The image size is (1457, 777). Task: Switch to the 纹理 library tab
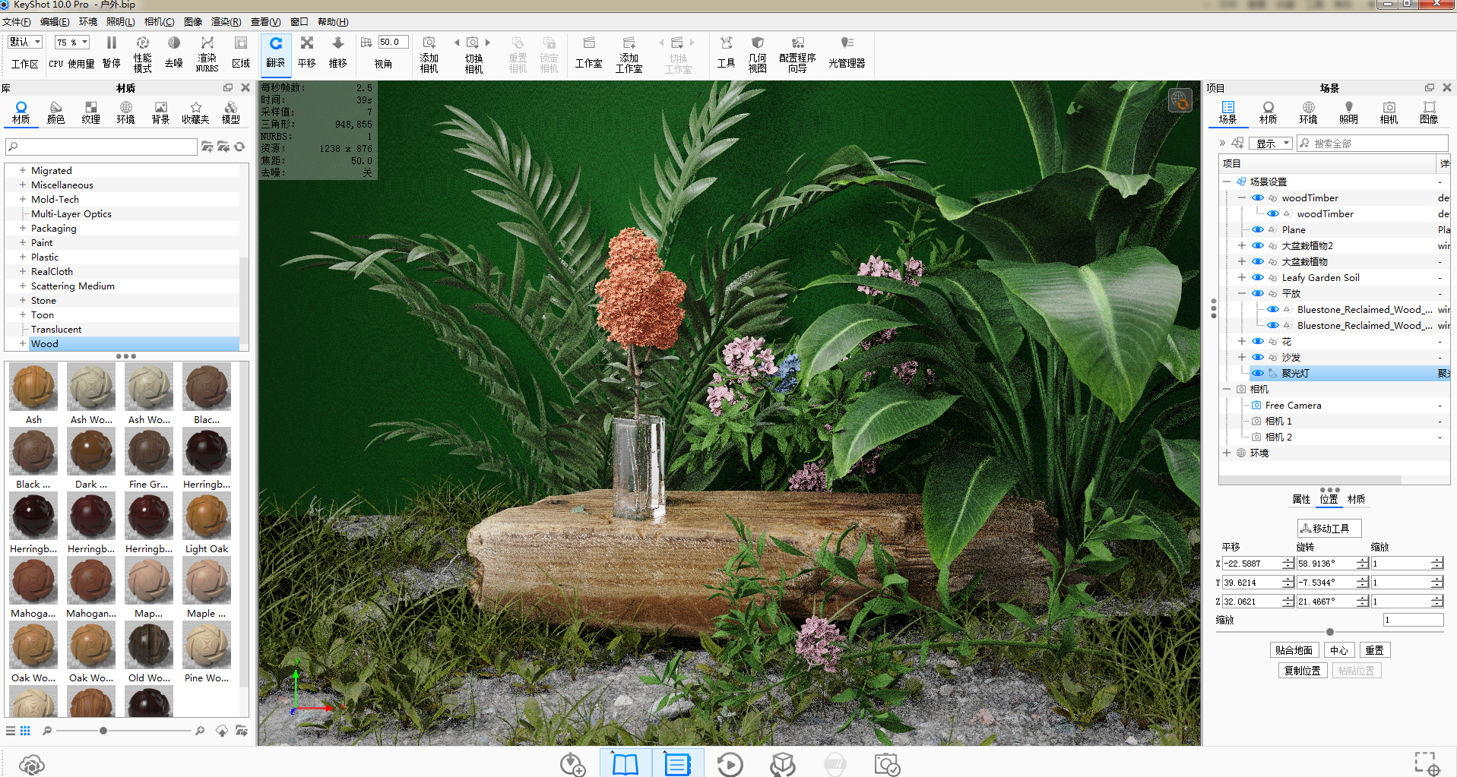click(x=90, y=112)
